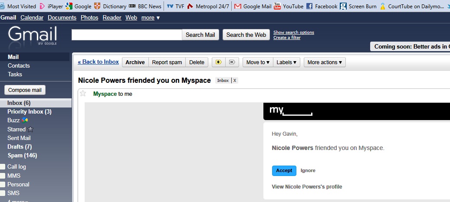Expand the 'more' Google services menu

[151, 18]
